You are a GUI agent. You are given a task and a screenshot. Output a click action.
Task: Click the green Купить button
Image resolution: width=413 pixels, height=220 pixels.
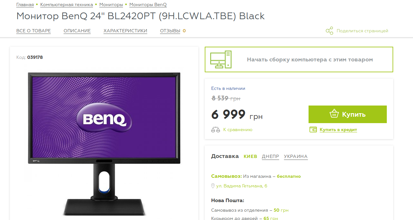tap(348, 114)
